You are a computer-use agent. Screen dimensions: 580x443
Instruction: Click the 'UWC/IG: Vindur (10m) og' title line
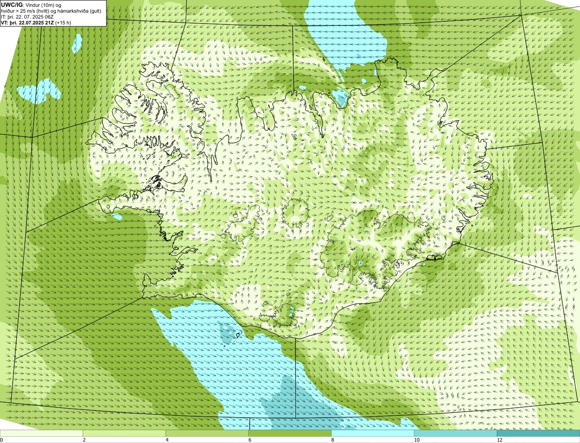pos(32,5)
